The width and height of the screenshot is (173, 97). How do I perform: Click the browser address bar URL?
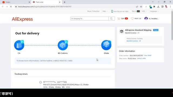click(45, 6)
